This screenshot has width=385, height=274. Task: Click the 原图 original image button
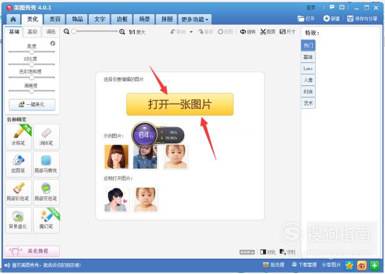(225, 31)
